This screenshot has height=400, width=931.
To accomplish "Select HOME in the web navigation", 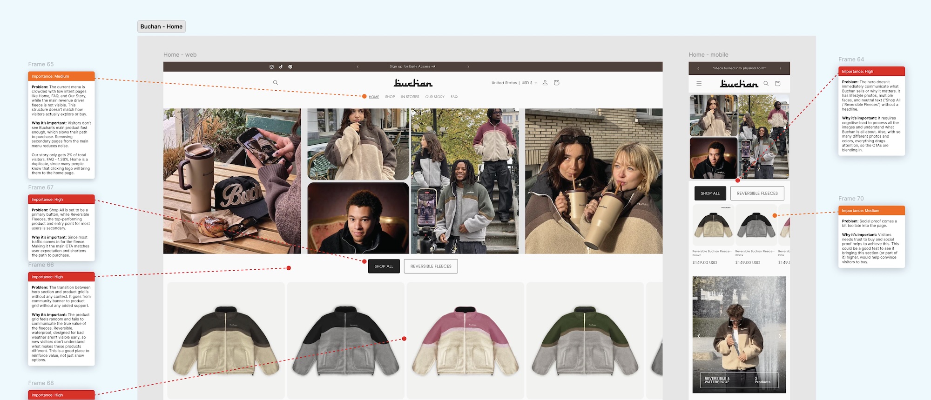I will click(374, 97).
